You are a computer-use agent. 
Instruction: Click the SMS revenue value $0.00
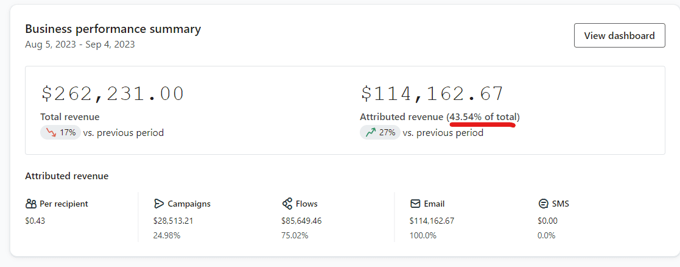tap(547, 221)
